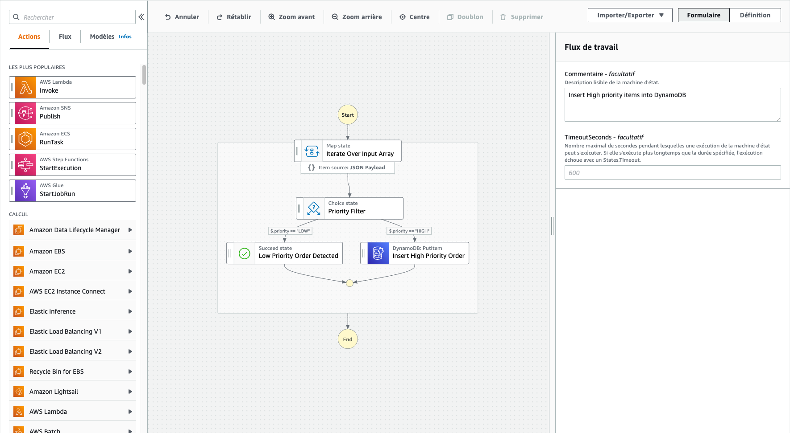Screen dimensions: 790x433
Task: Expand AWS EC2 Instance Connect arrow
Action: point(130,291)
